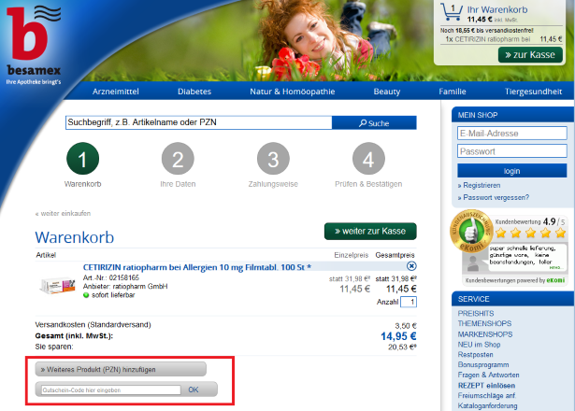Open the PREISHITS service link

(476, 313)
